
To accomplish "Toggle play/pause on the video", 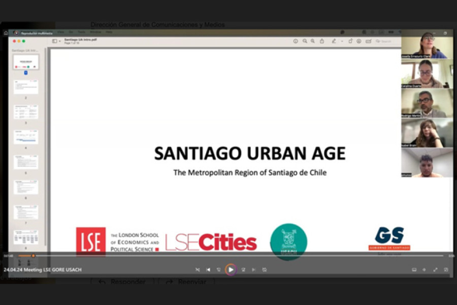I will click(x=231, y=270).
